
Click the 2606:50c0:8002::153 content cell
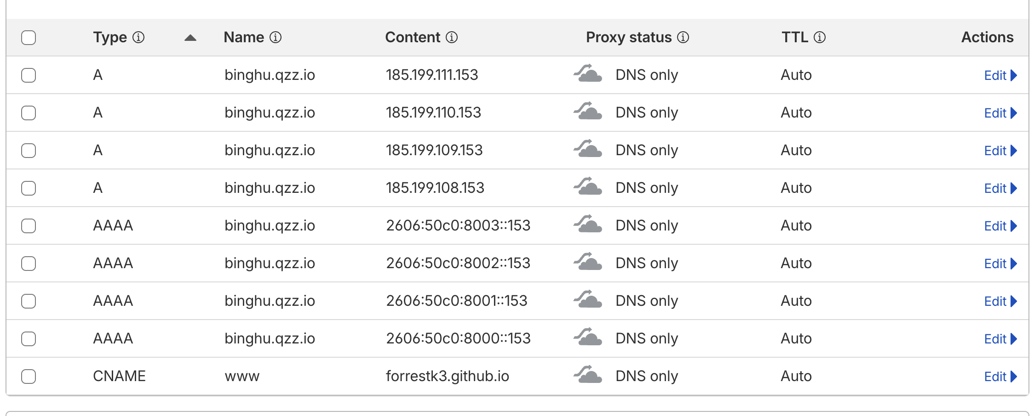click(458, 263)
